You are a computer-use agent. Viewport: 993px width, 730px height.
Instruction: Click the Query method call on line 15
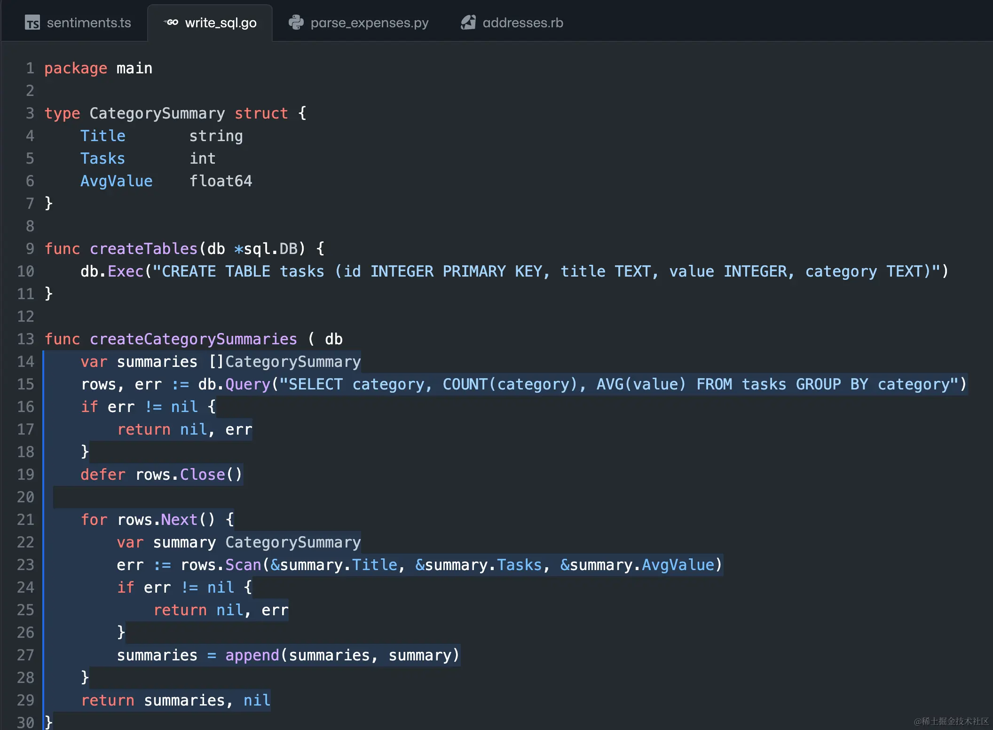pos(248,384)
